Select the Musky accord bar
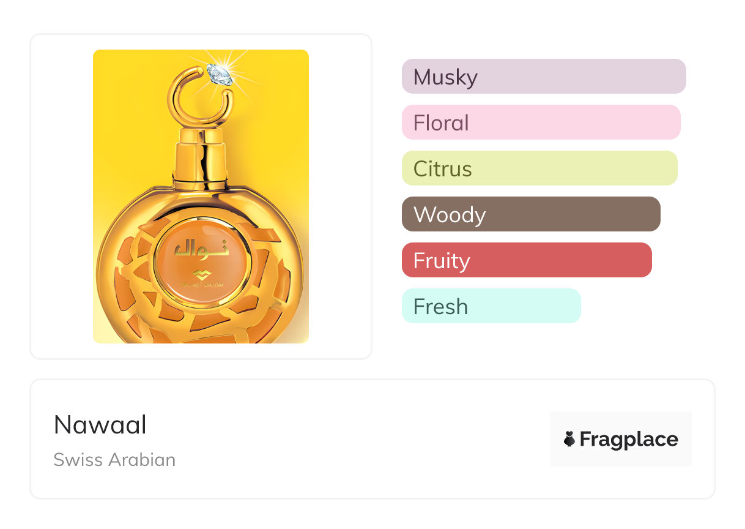 543,77
